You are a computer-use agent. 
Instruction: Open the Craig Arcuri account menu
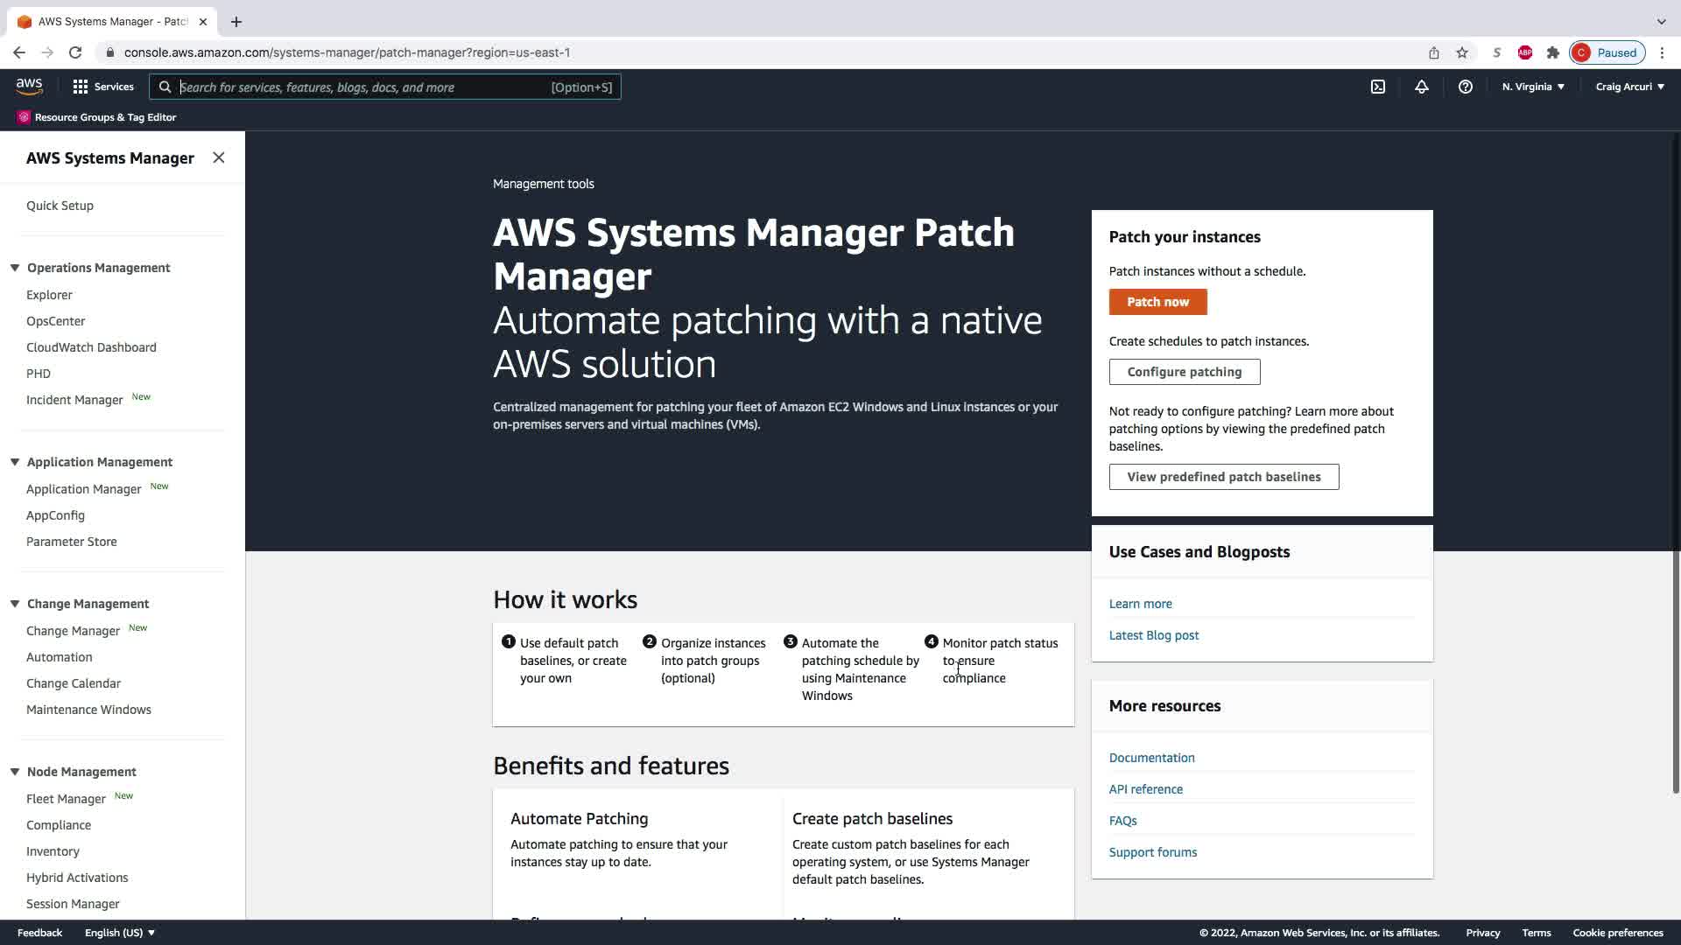[1629, 87]
